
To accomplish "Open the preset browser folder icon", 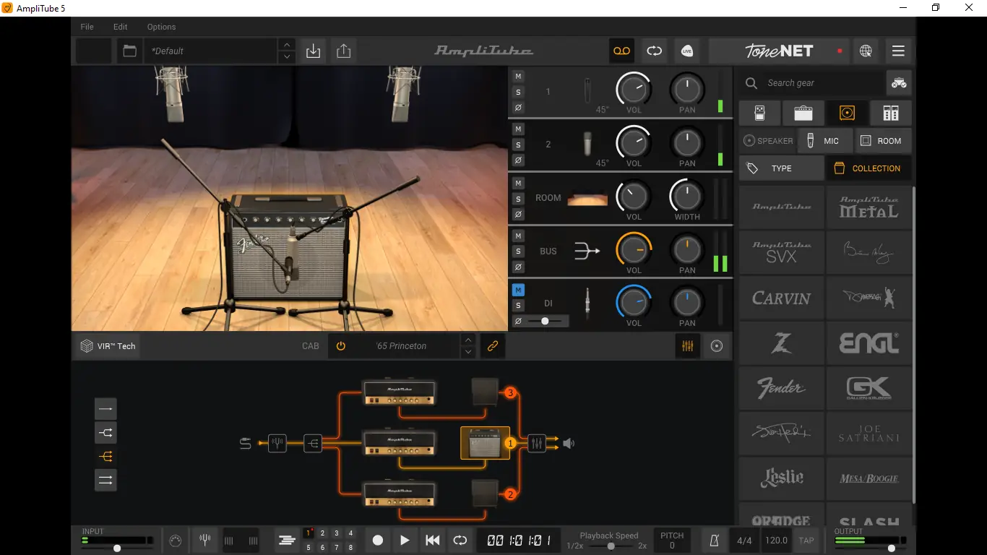I will (x=129, y=51).
